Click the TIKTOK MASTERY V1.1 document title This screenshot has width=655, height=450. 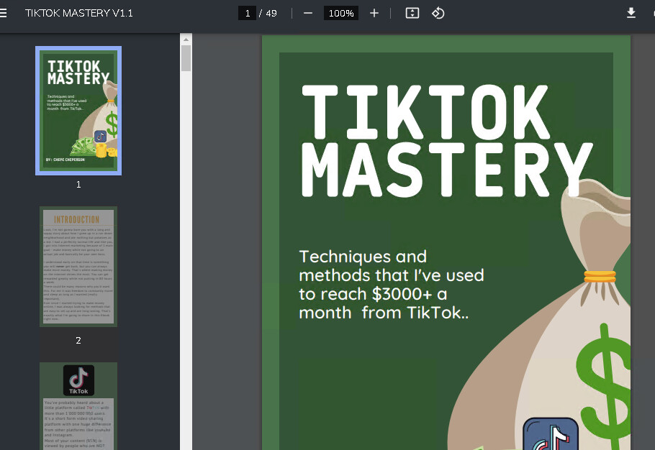tap(79, 13)
